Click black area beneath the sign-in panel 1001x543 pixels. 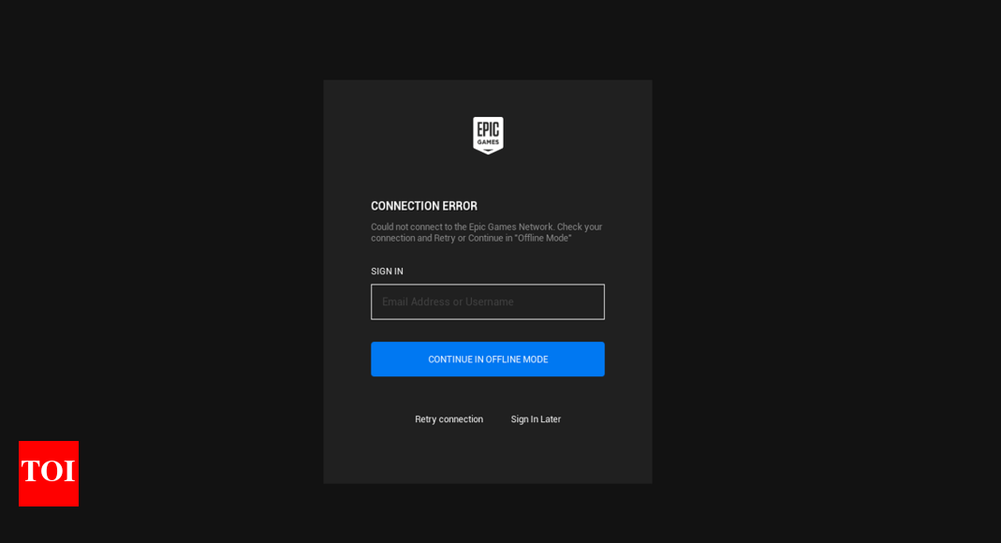point(488,513)
